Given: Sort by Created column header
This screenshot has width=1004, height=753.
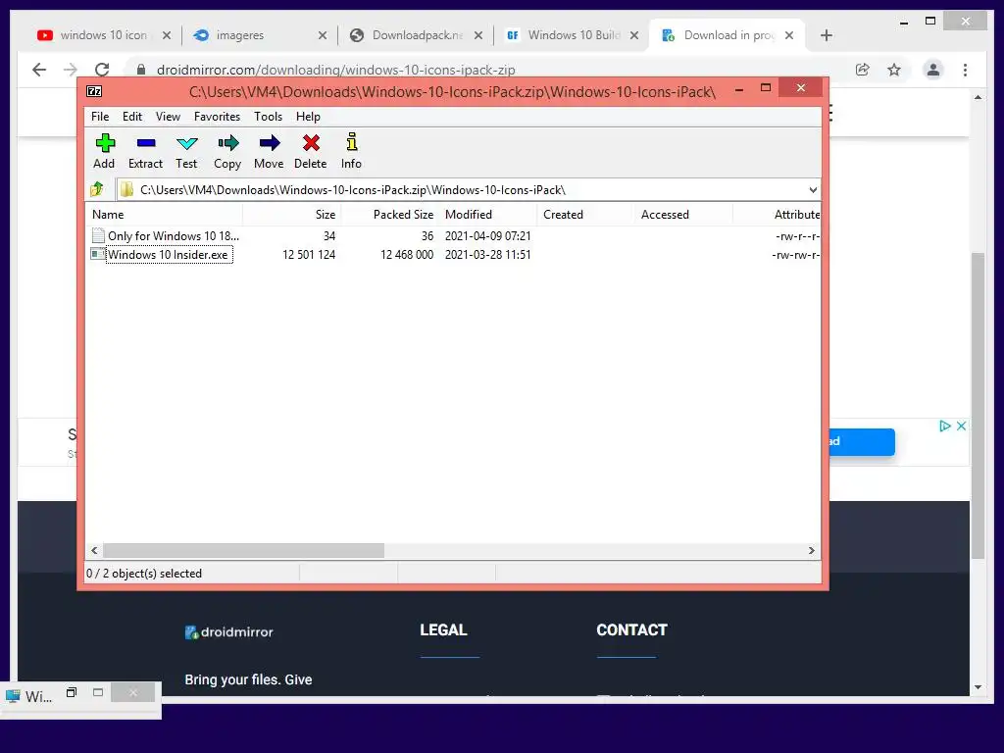Looking at the screenshot, I should (585, 215).
